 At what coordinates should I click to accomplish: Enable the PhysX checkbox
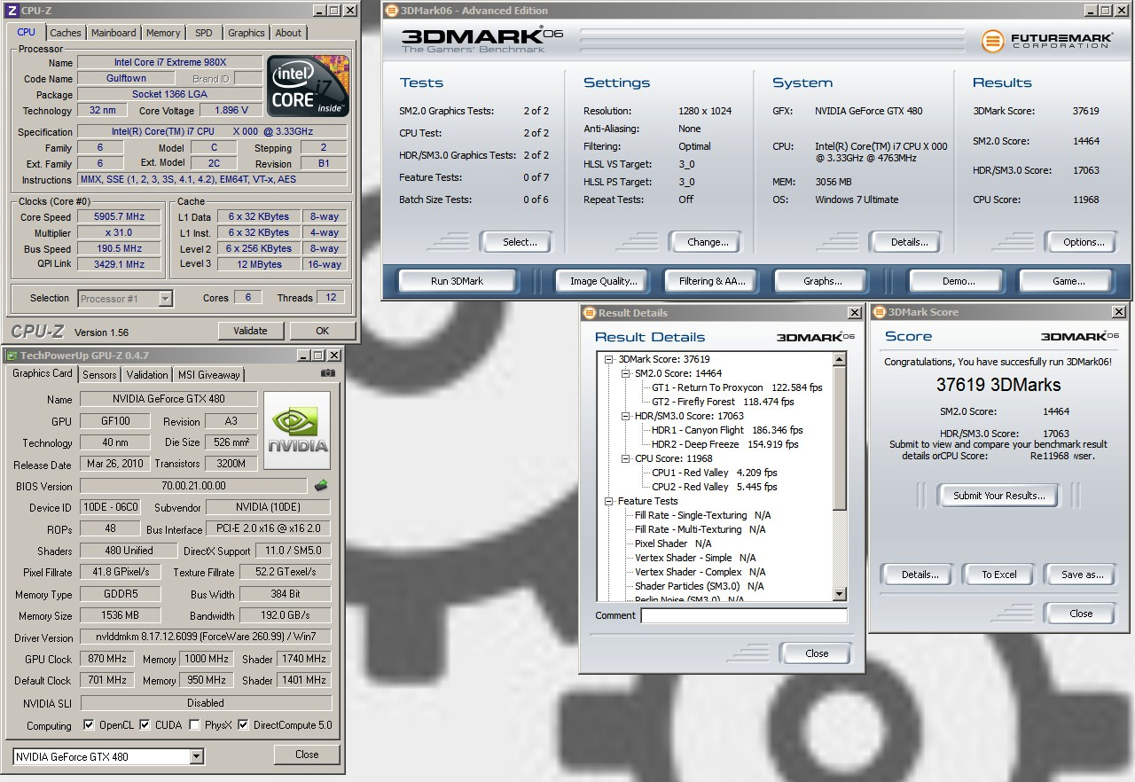[194, 725]
